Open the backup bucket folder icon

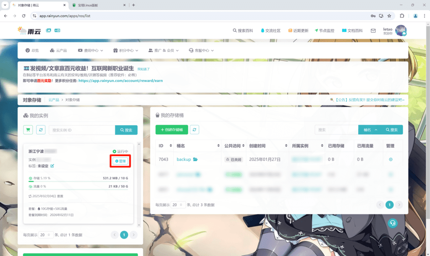195,159
